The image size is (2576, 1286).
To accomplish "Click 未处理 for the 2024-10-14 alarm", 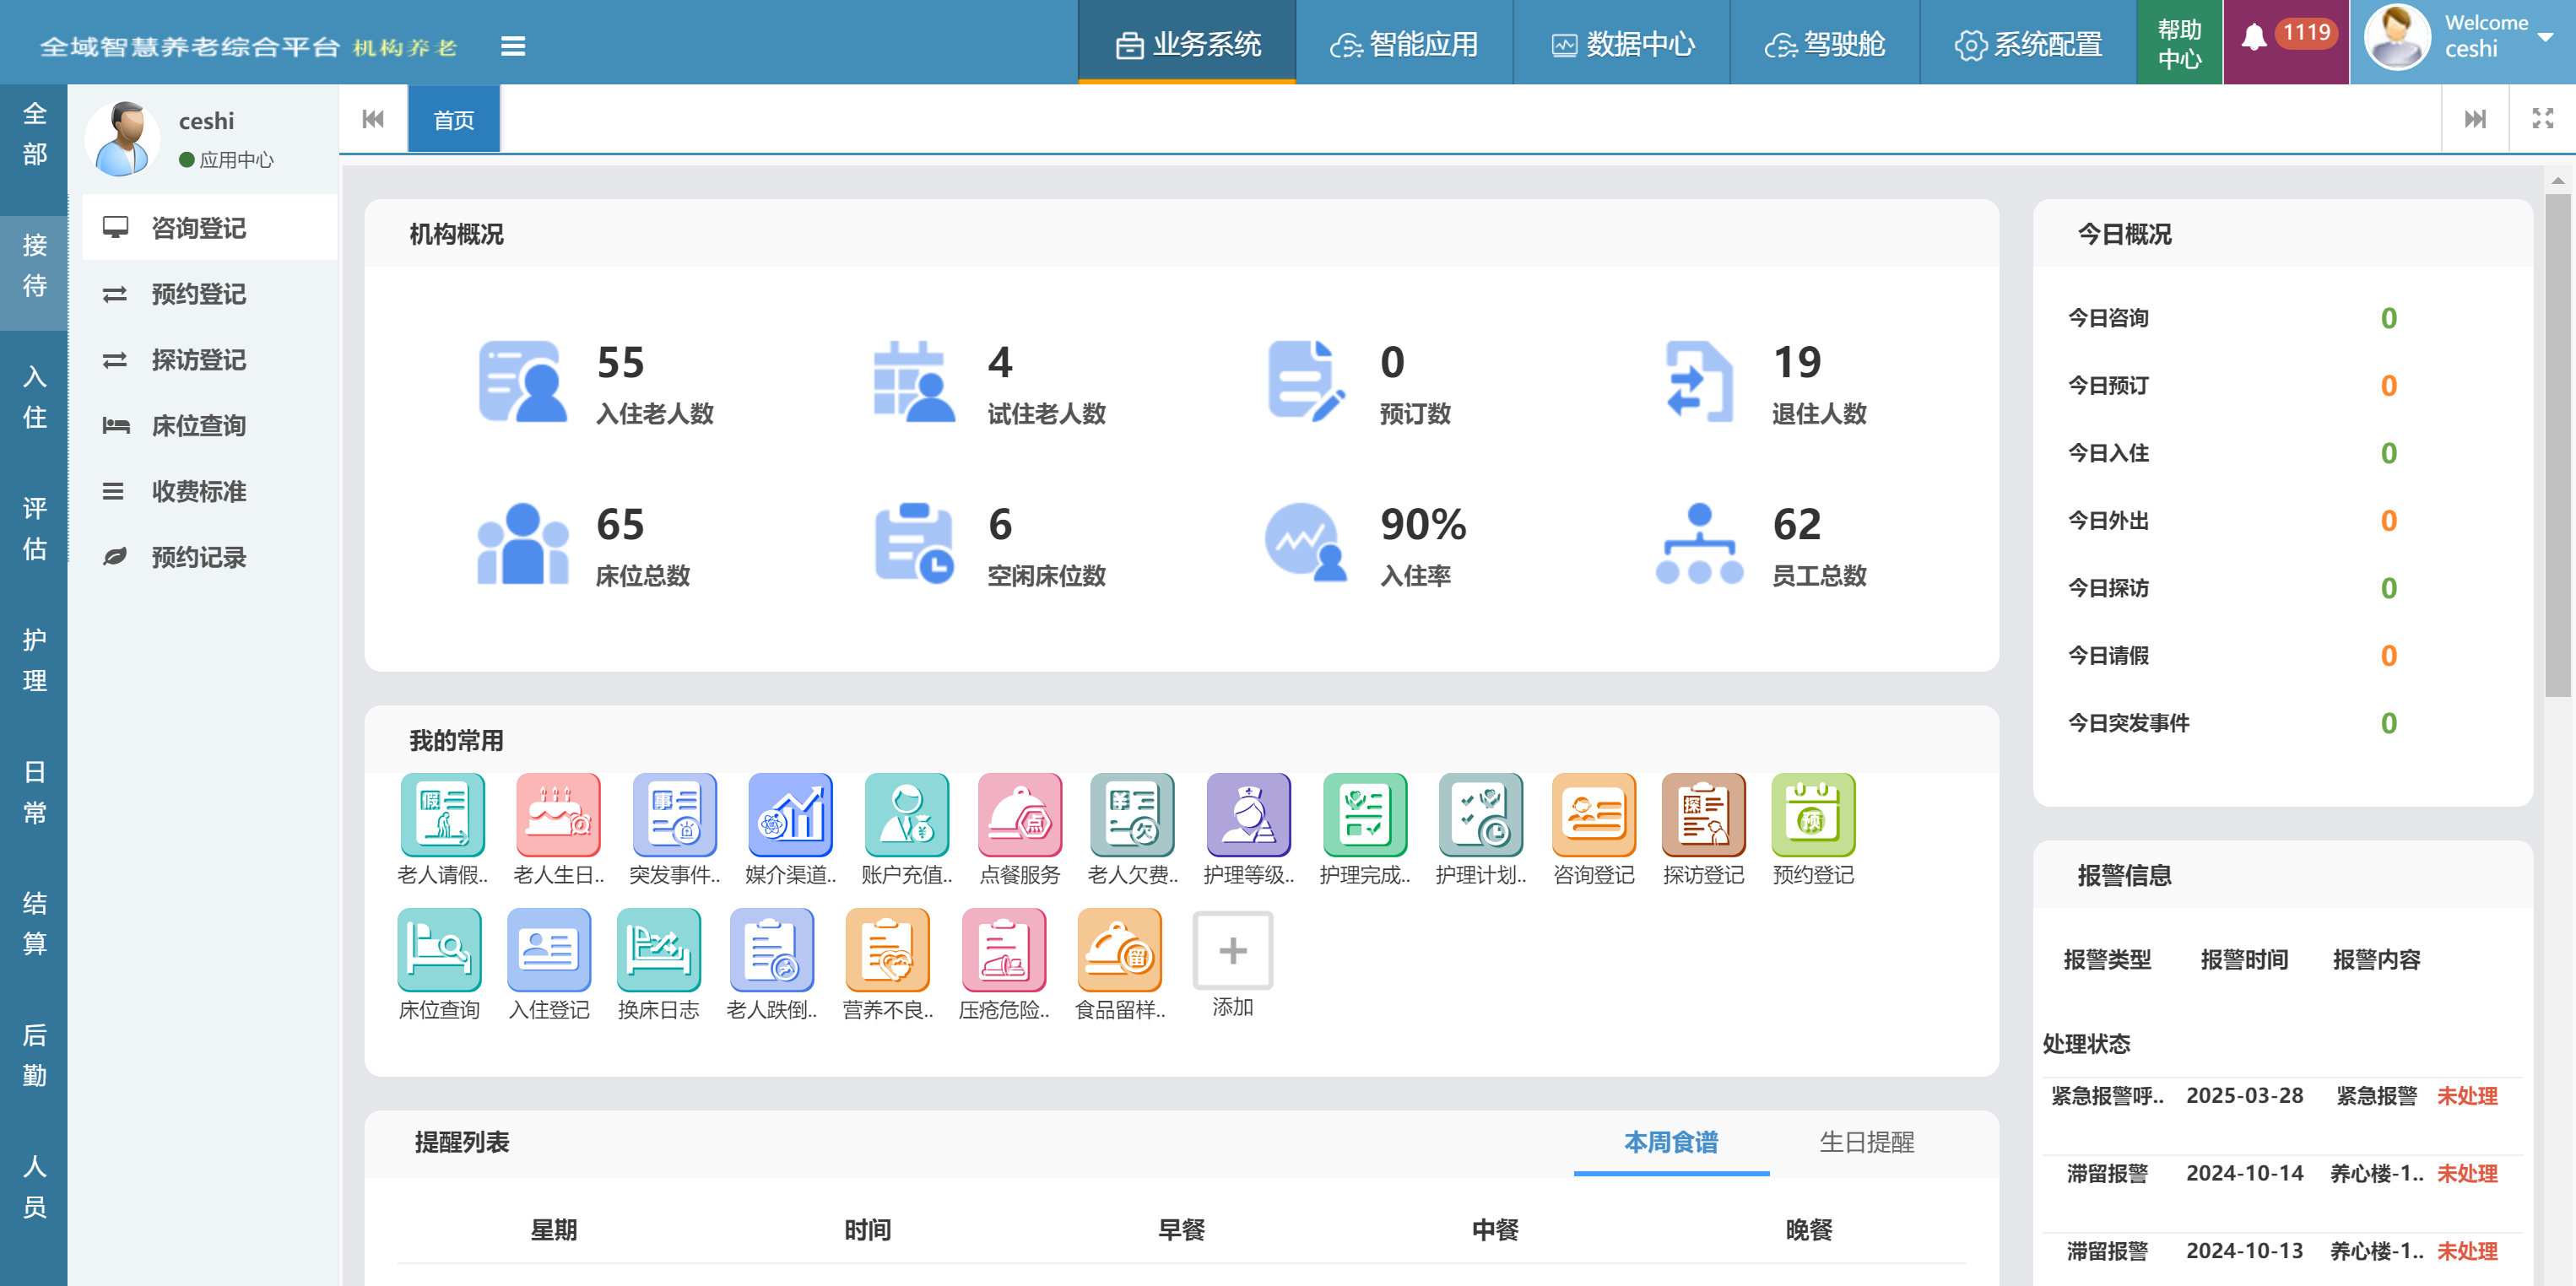I will point(2467,1173).
